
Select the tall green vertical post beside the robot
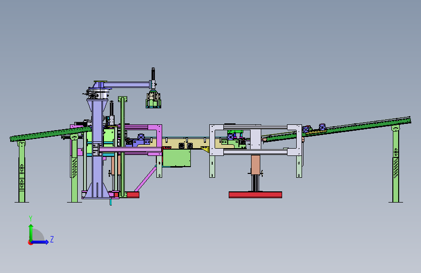tap(123, 146)
